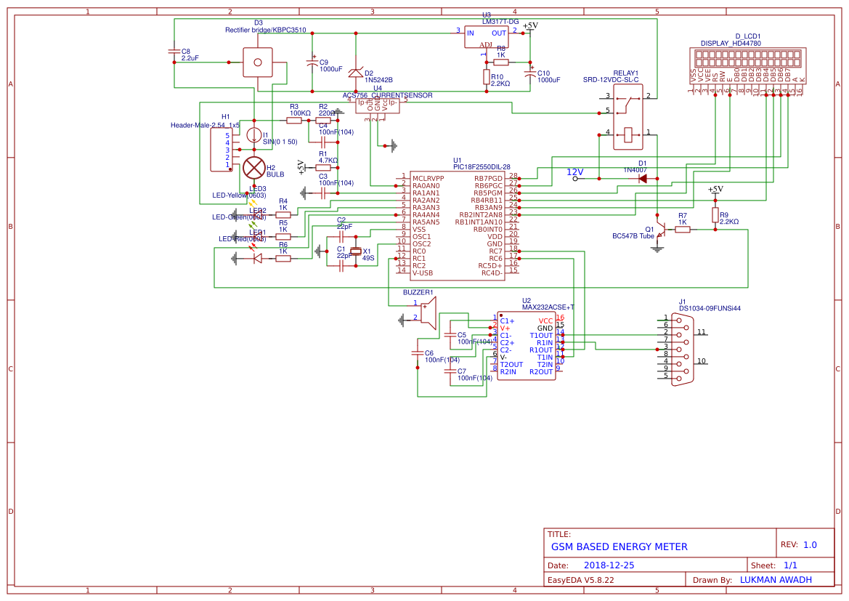The width and height of the screenshot is (849, 601).
Task: Click the J1 DB9 connector symbol
Action: click(x=682, y=349)
